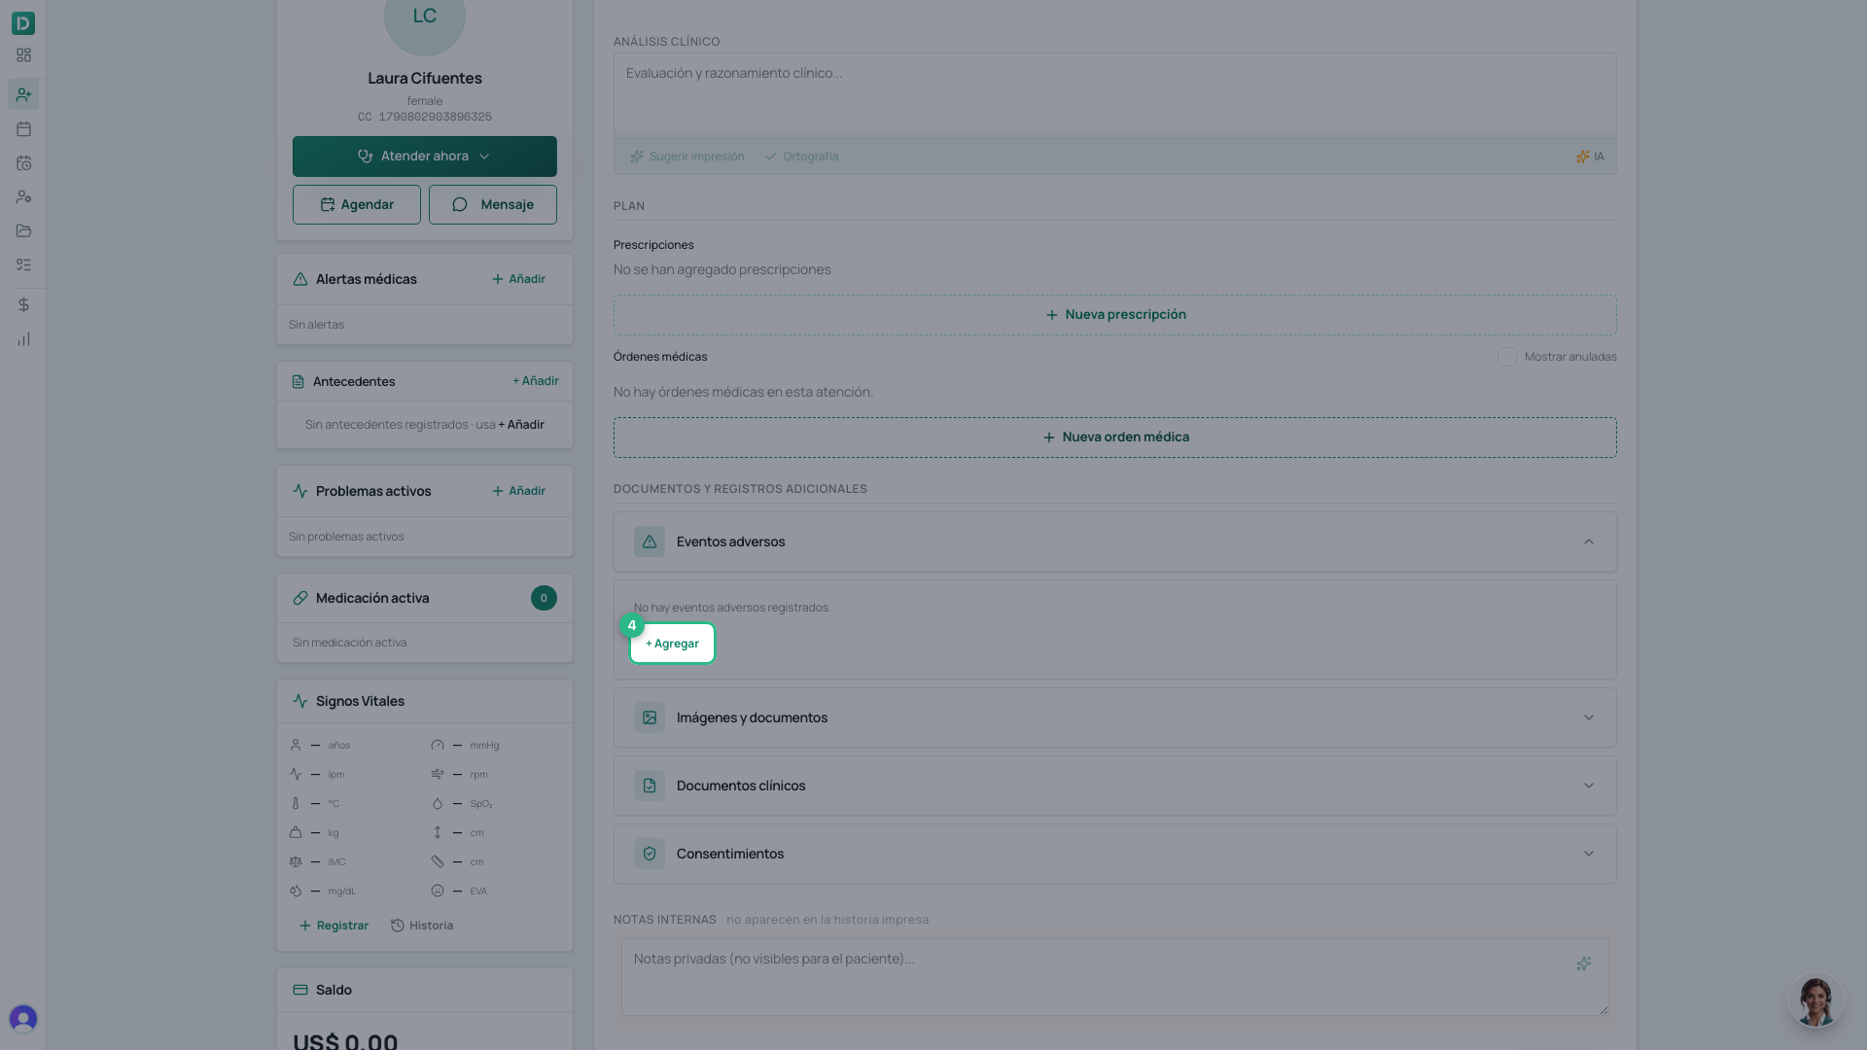Click Añadir in Alertas médicas
Image resolution: width=1867 pixels, height=1050 pixels.
[518, 279]
